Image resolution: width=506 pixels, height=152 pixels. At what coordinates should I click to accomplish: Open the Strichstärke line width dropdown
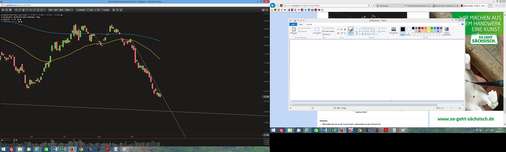click(x=394, y=31)
